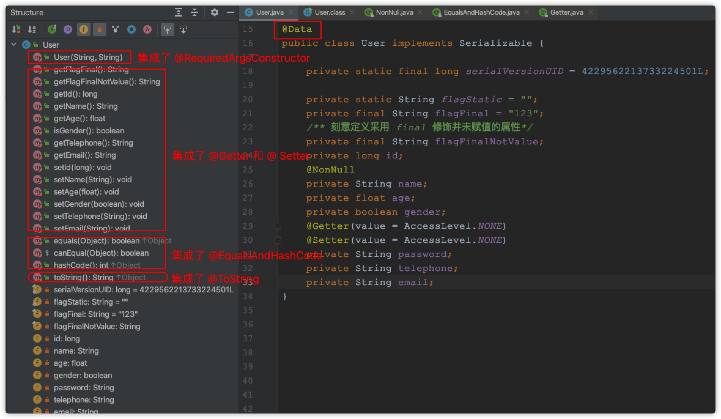
Task: Select getId(): long method
Action: (76, 94)
